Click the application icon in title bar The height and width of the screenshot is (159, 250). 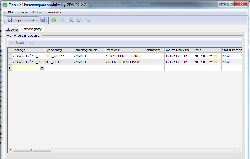coord(5,5)
